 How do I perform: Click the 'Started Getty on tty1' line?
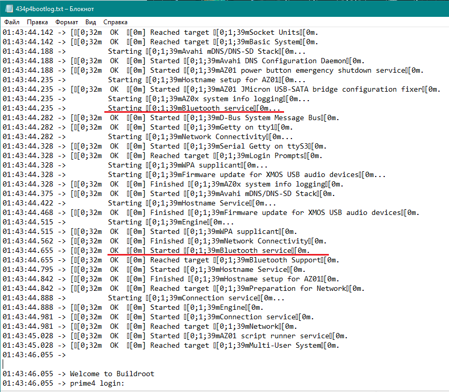tap(221, 127)
